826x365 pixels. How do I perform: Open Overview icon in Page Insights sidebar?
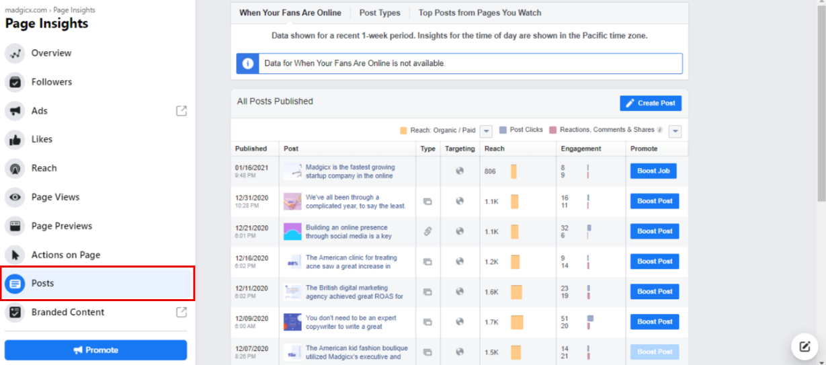point(15,53)
